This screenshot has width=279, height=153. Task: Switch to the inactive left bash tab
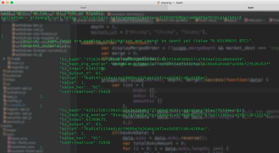[84, 8]
